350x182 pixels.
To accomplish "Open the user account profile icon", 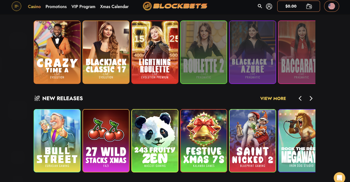I will pyautogui.click(x=269, y=6).
